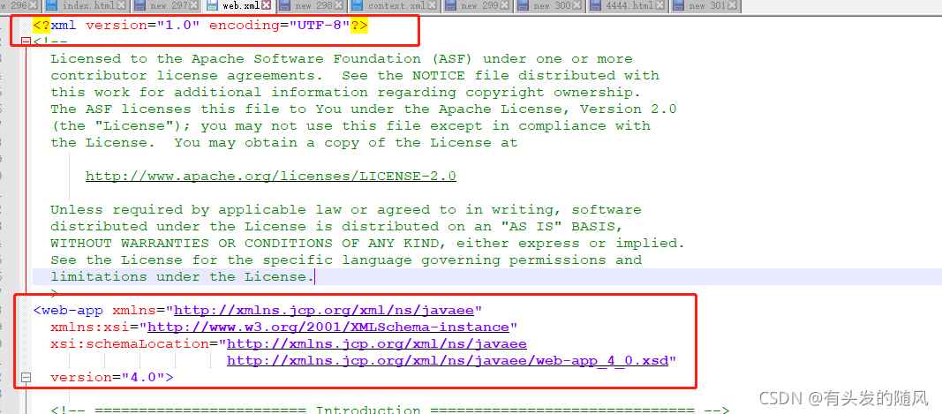This screenshot has width=942, height=414.
Task: Click the save icon on new 298 tab
Action: click(285, 6)
